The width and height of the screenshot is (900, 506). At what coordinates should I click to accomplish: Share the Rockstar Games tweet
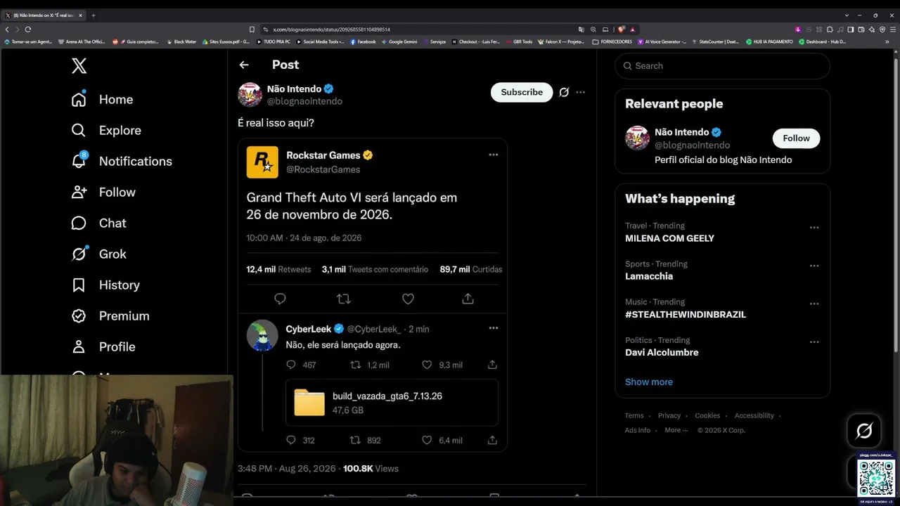(468, 299)
